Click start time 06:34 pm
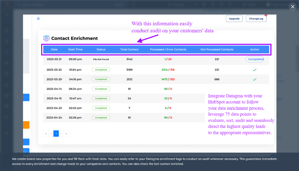This screenshot has height=171, width=299. 75,89
